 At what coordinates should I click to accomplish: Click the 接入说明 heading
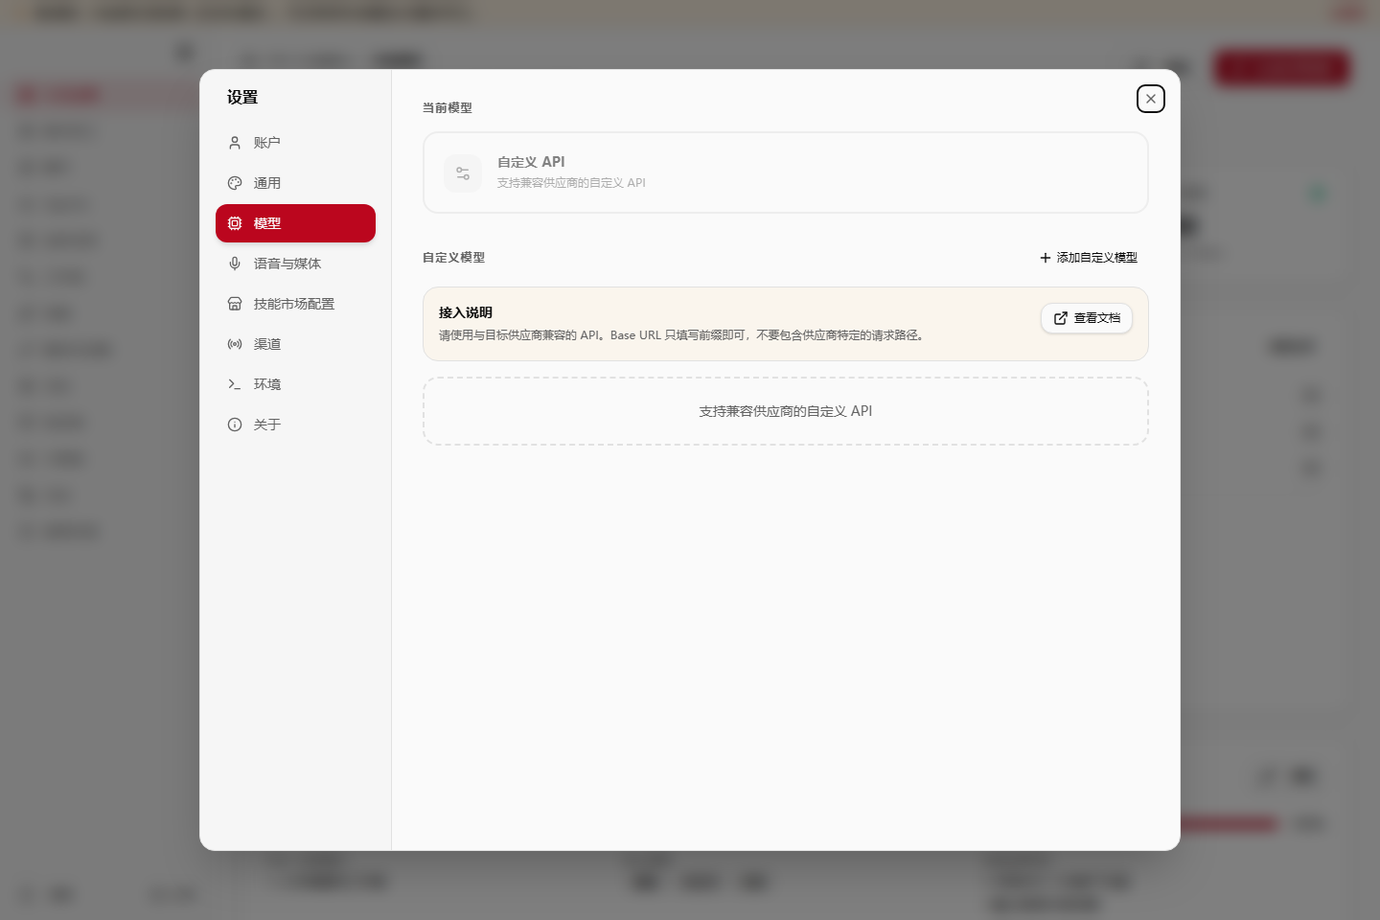tap(466, 312)
